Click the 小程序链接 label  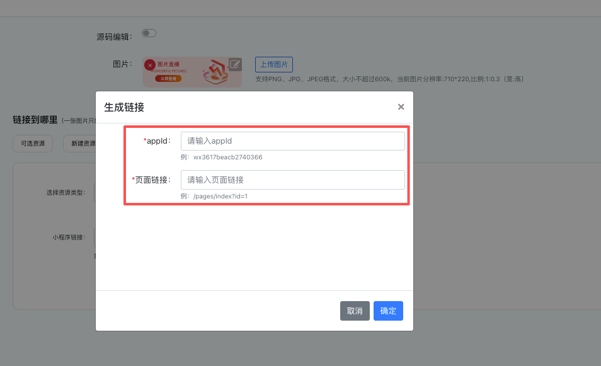click(68, 237)
